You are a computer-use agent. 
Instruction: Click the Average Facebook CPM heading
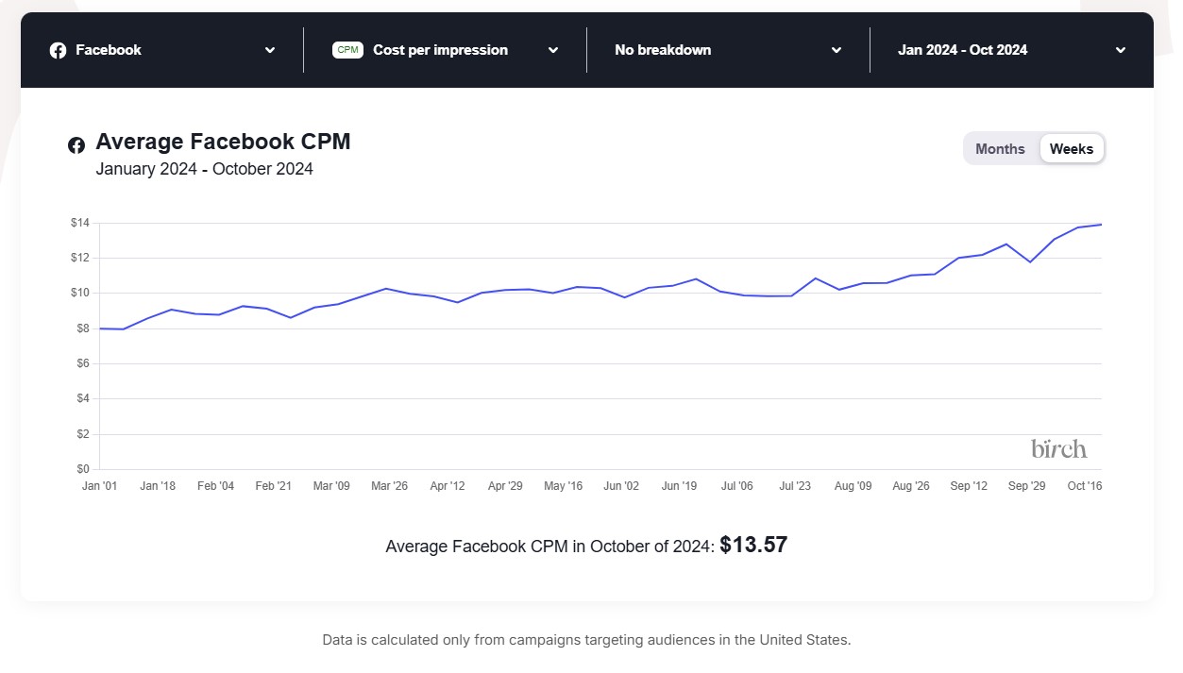(223, 142)
